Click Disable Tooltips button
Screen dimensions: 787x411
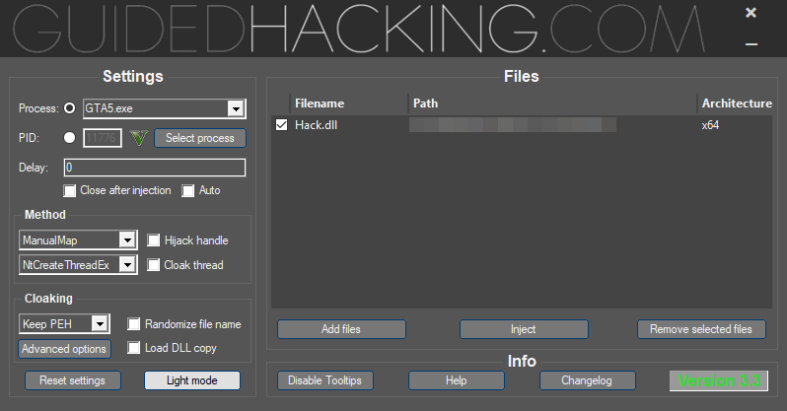[x=325, y=380]
